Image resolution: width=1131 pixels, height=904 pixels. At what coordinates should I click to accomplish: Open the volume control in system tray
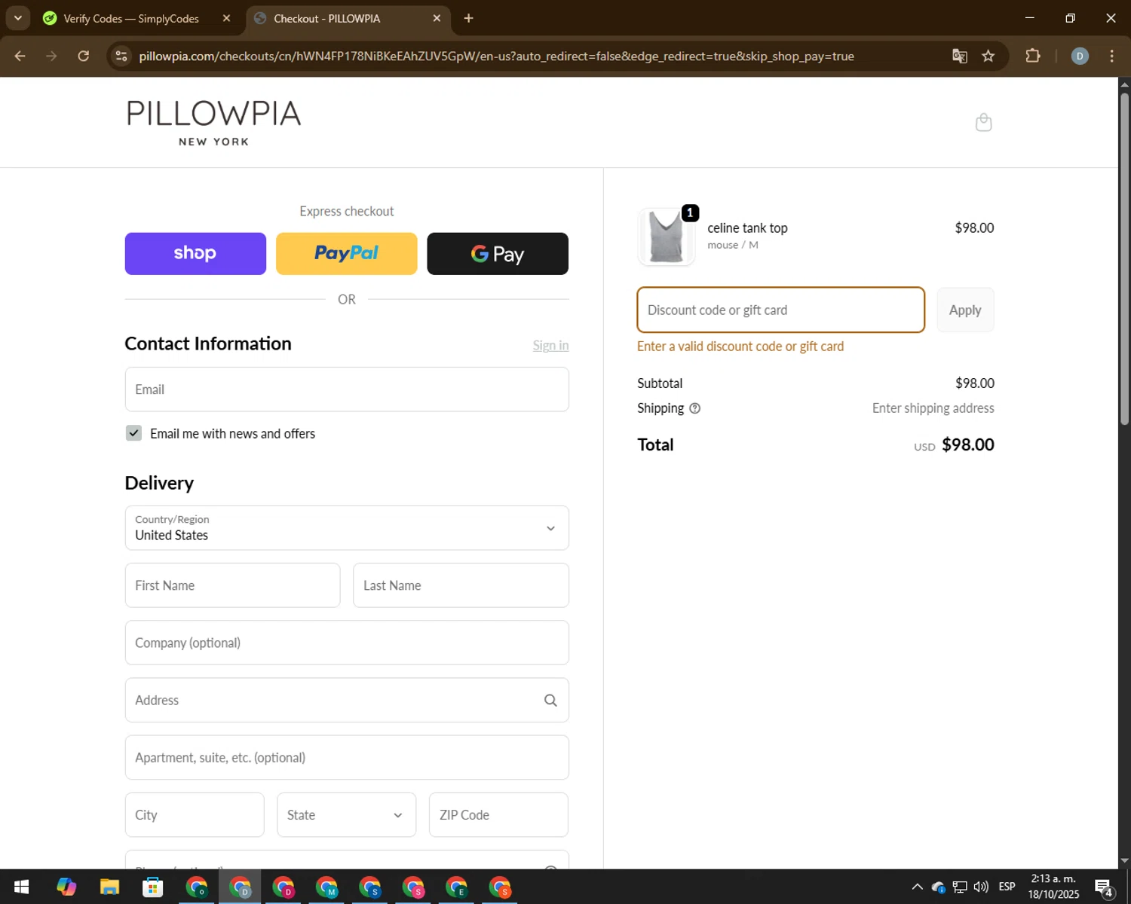pyautogui.click(x=981, y=887)
